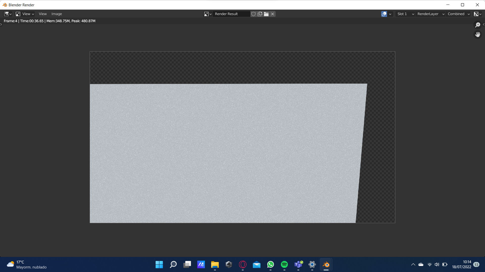Expand gizmo options dropdown arrow
This screenshot has width=485, height=272.
click(390, 14)
